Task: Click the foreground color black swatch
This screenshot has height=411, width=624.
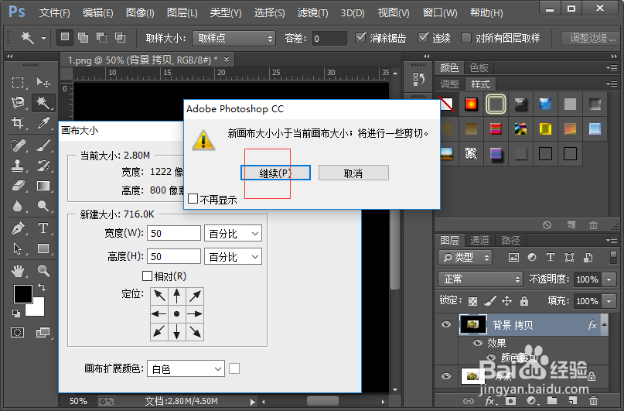Action: (x=23, y=294)
